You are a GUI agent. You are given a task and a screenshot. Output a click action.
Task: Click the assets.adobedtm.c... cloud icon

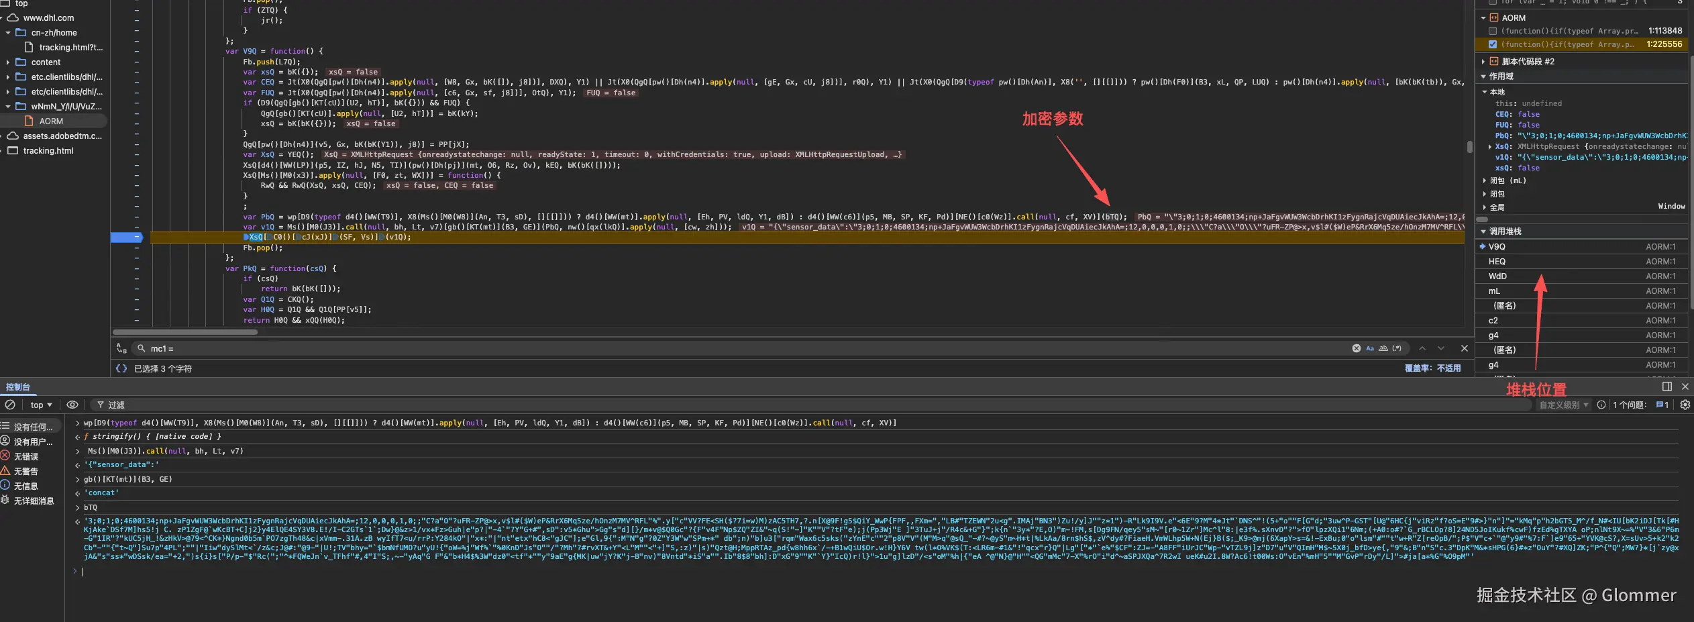[x=13, y=136]
